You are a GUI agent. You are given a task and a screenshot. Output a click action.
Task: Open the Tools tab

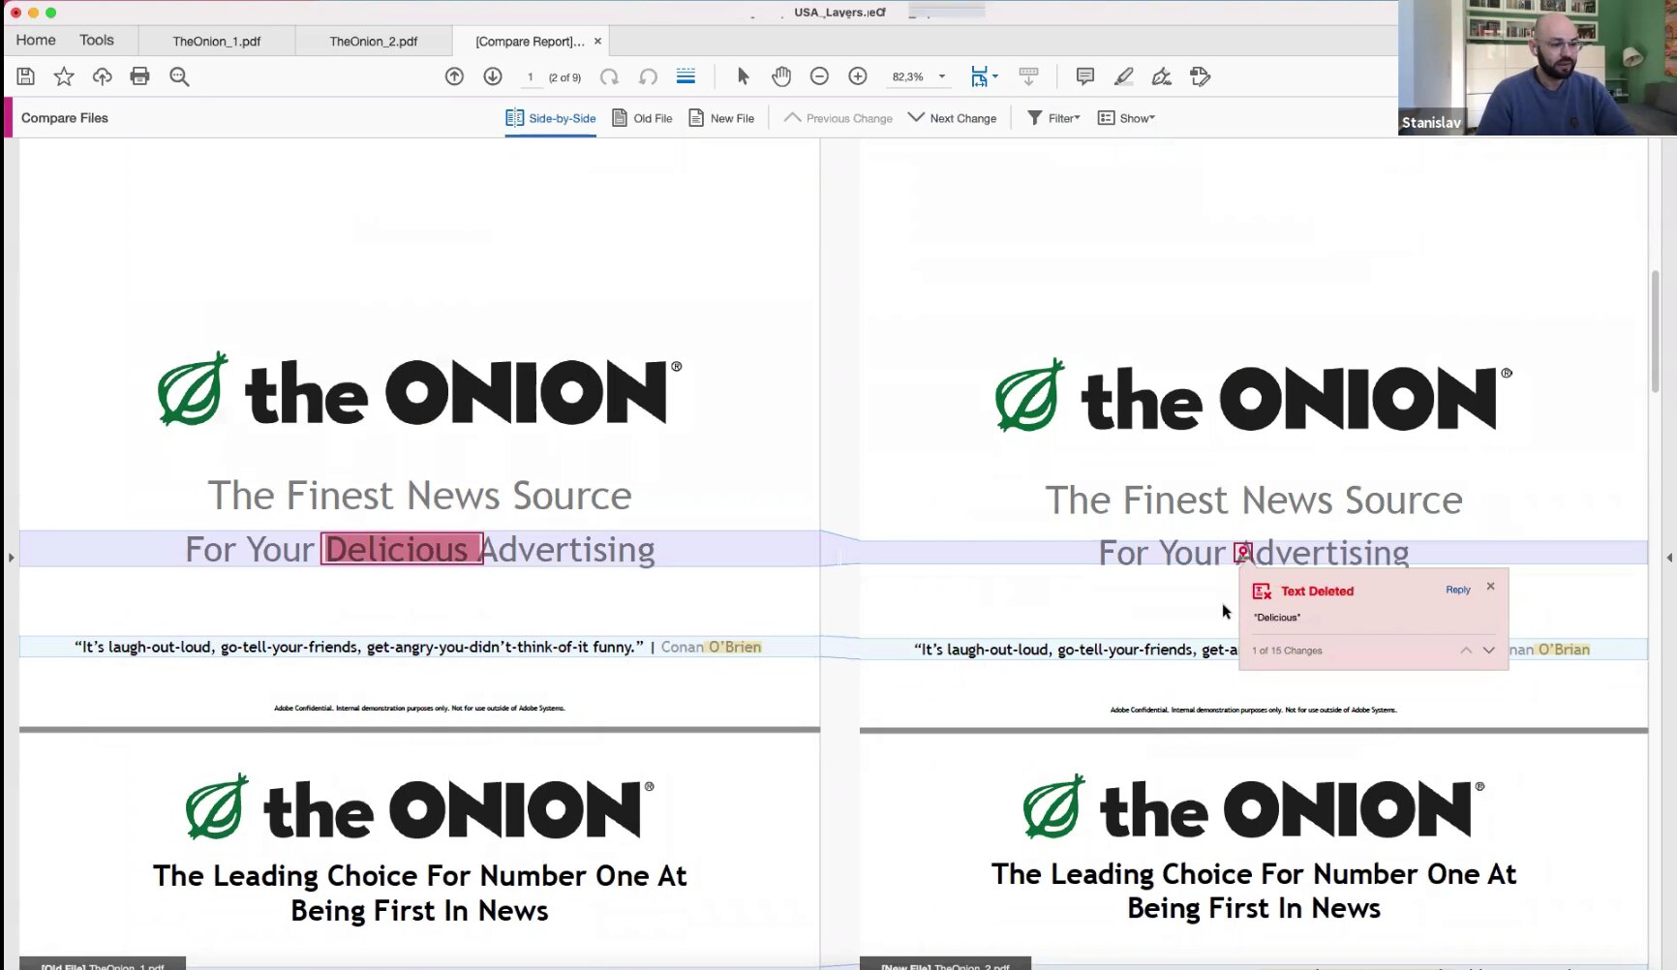coord(97,40)
